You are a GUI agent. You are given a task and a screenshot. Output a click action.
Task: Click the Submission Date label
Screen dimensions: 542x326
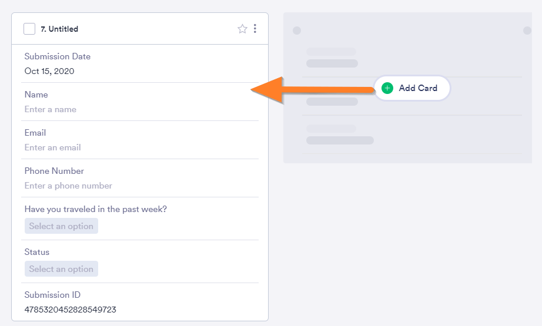coord(58,56)
